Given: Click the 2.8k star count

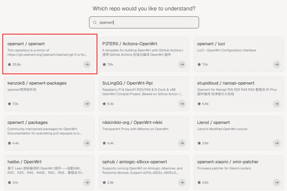Looking at the screenshot, I should [111, 183].
